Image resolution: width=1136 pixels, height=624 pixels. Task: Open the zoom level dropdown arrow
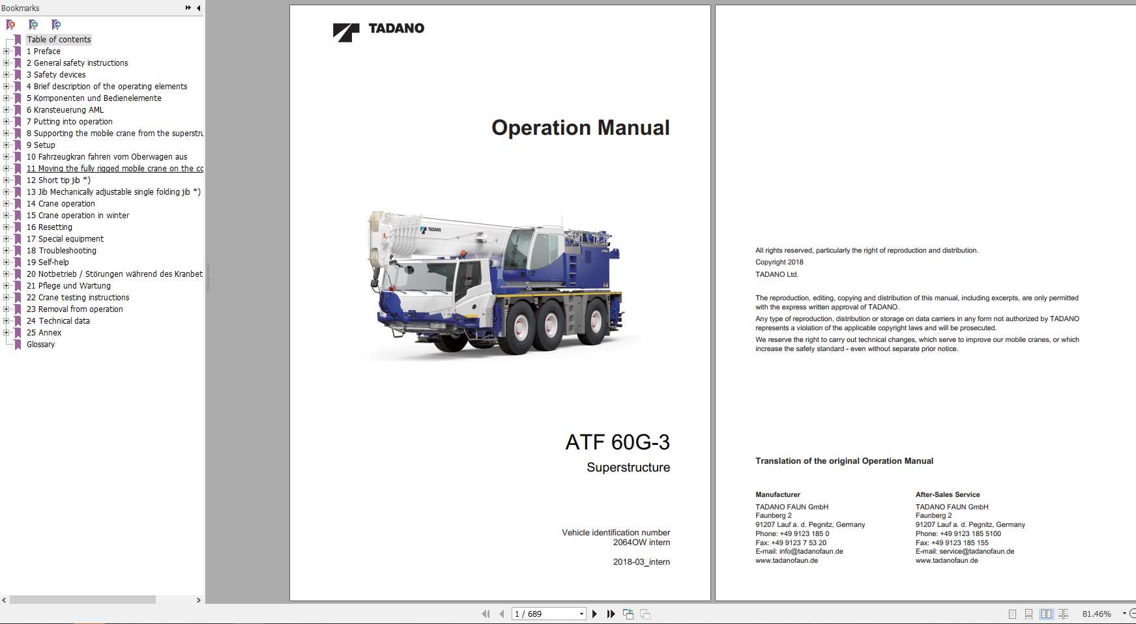coord(1124,614)
